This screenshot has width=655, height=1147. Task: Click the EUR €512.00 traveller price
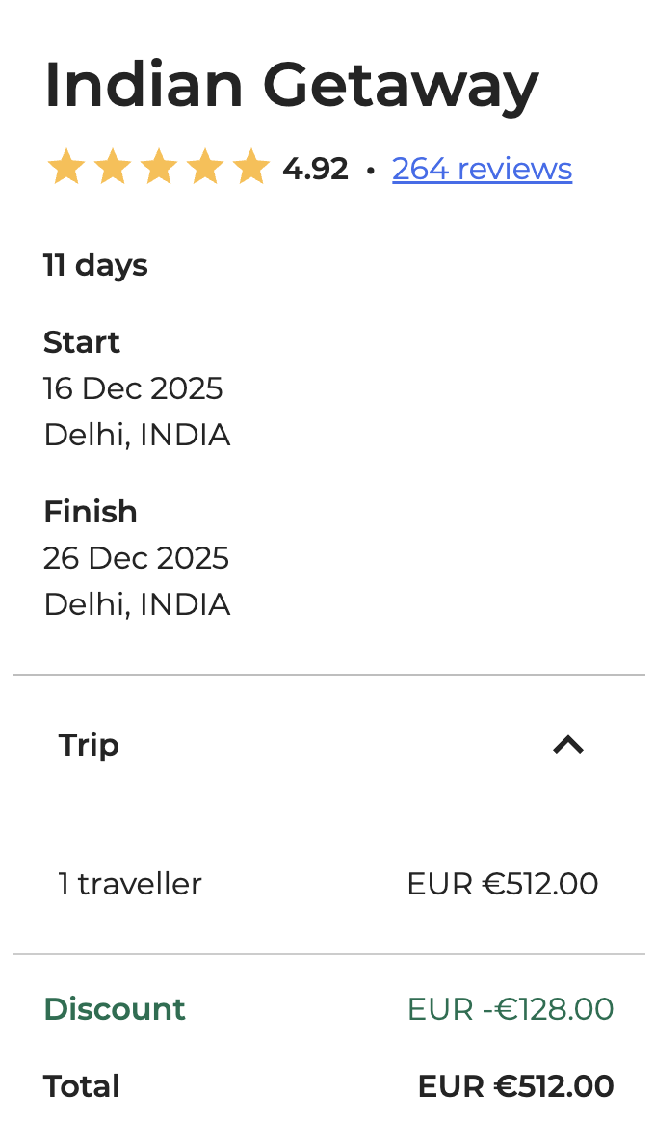coord(502,884)
